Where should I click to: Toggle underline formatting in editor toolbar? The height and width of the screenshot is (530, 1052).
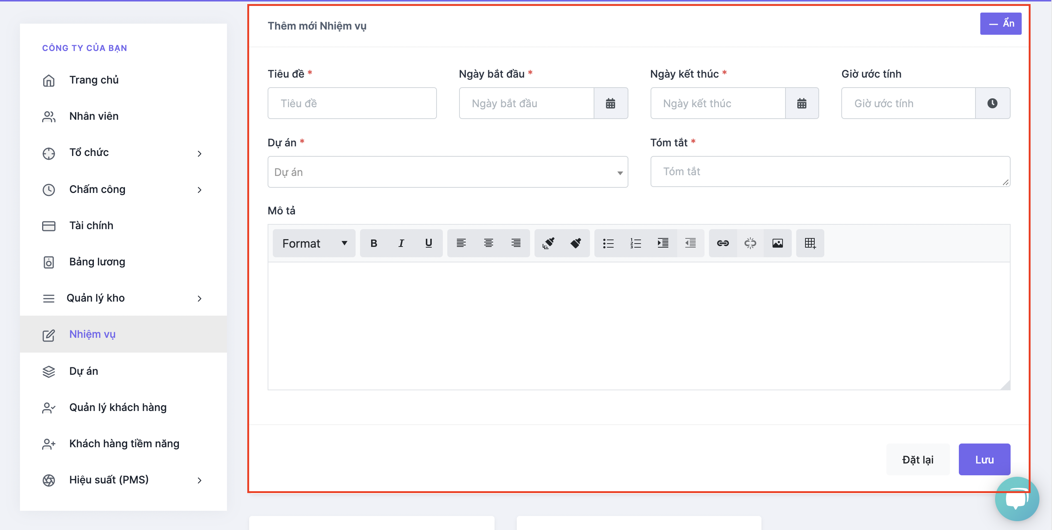[x=428, y=243]
